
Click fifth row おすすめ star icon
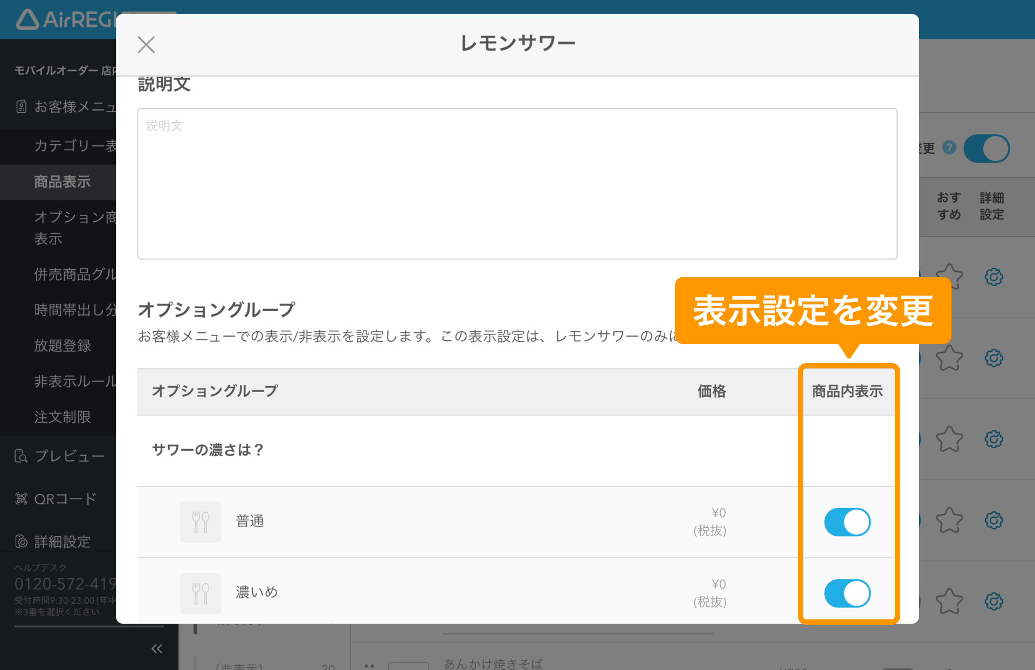coord(949,601)
